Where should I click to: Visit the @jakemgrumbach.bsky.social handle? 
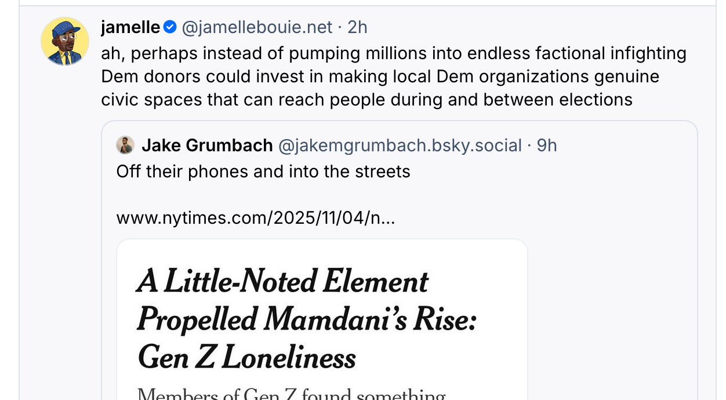point(400,145)
